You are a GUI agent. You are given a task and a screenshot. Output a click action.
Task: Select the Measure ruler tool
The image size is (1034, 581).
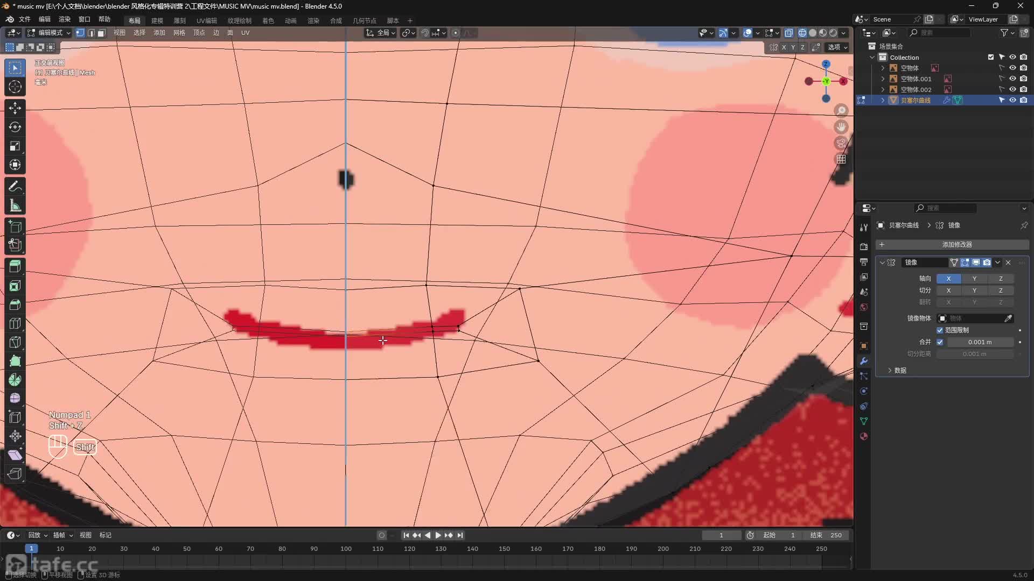pyautogui.click(x=15, y=206)
